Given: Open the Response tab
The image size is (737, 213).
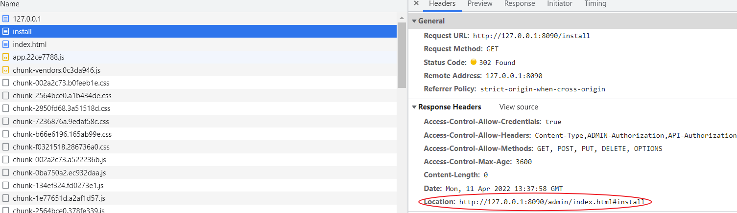Looking at the screenshot, I should click(520, 4).
